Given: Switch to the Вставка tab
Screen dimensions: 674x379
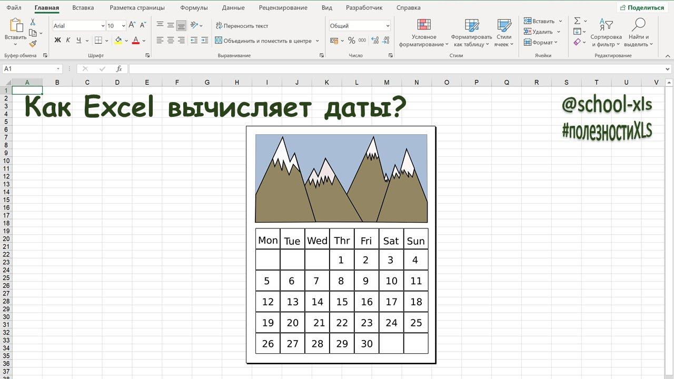Looking at the screenshot, I should point(83,8).
